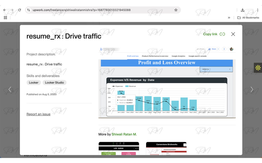Viewport: 262px width, 163px height.
Task: Go forward in browser history
Action: [12, 10]
